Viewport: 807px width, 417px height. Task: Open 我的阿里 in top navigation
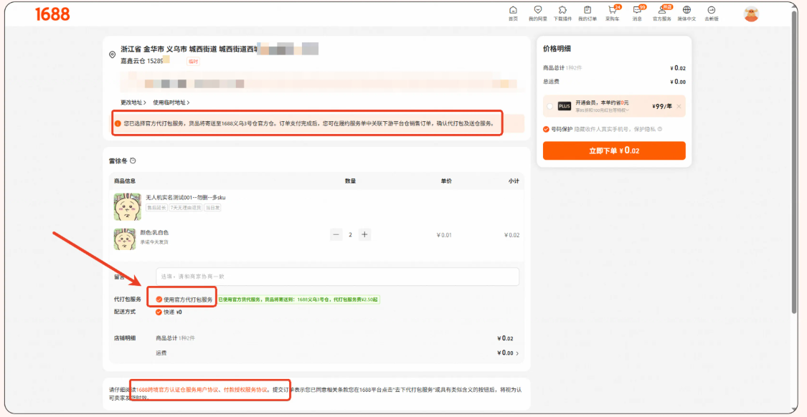pos(538,14)
